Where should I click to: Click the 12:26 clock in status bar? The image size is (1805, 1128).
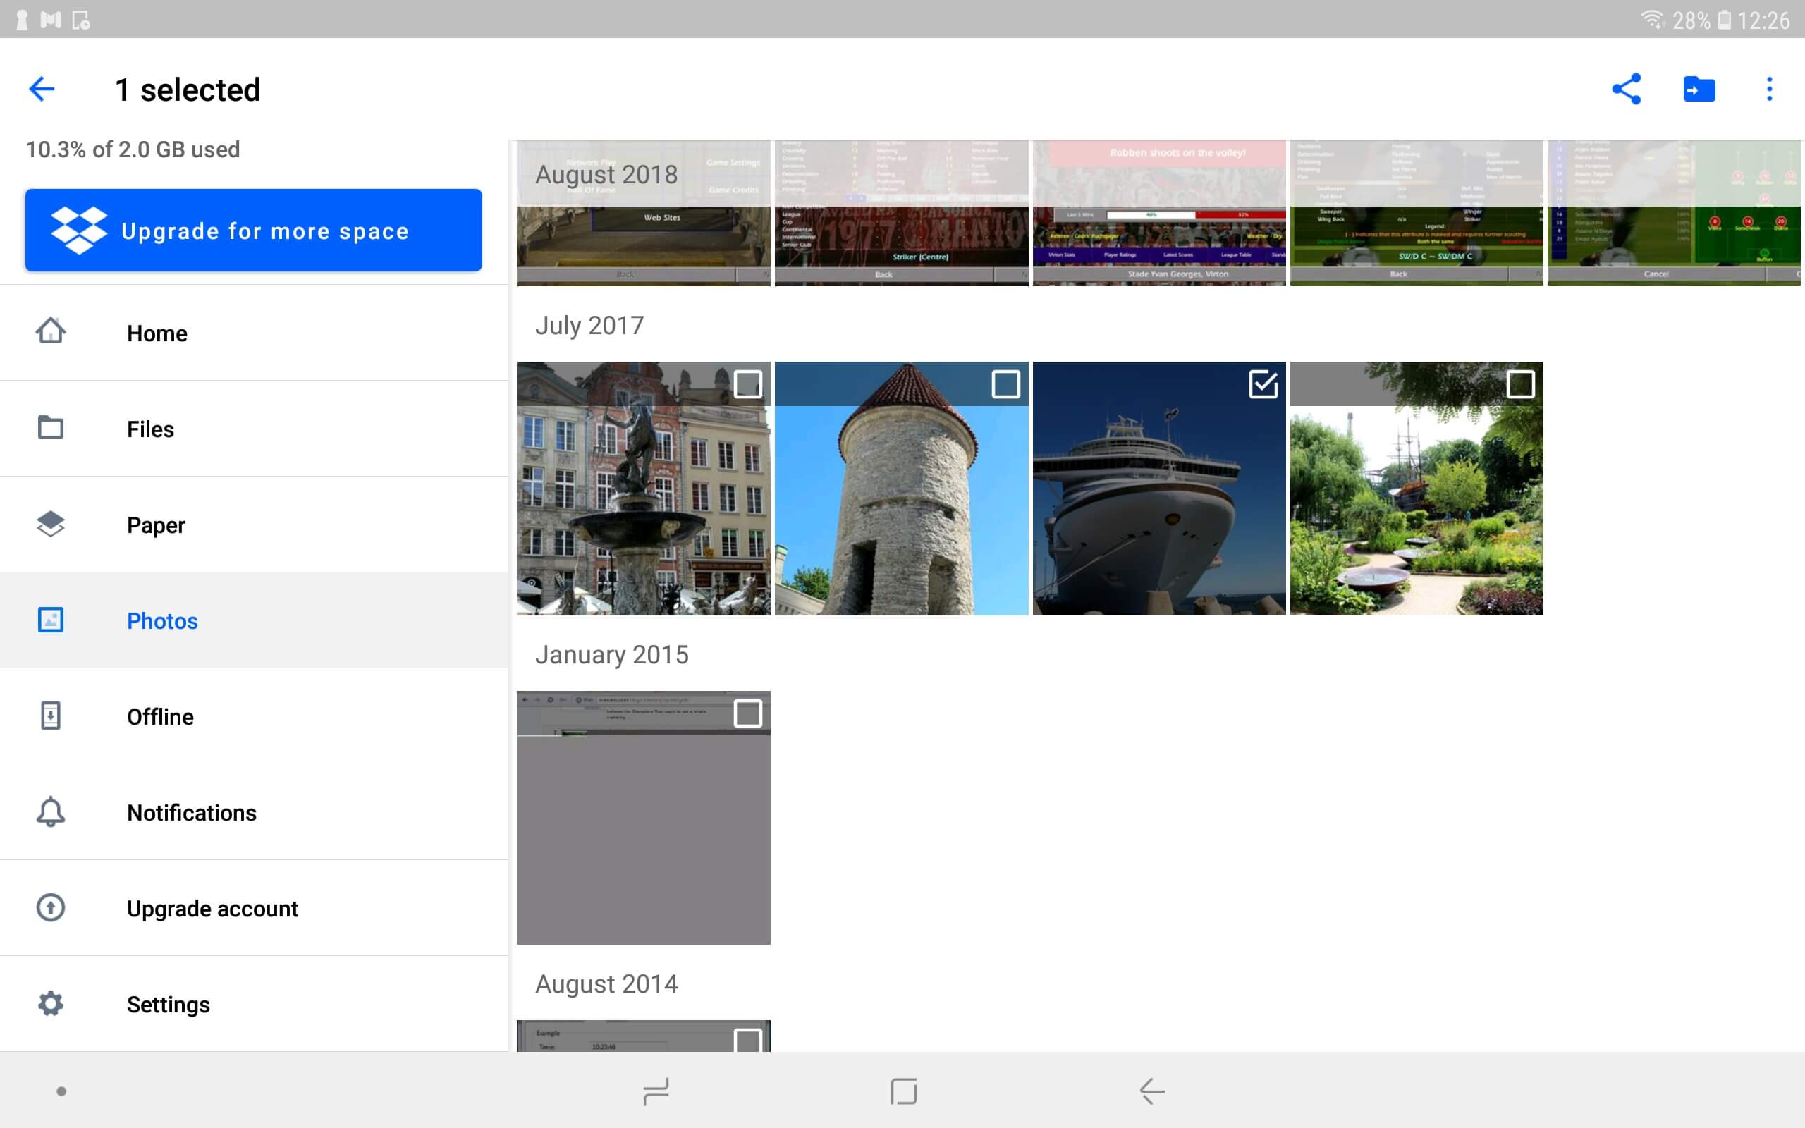pyautogui.click(x=1763, y=20)
